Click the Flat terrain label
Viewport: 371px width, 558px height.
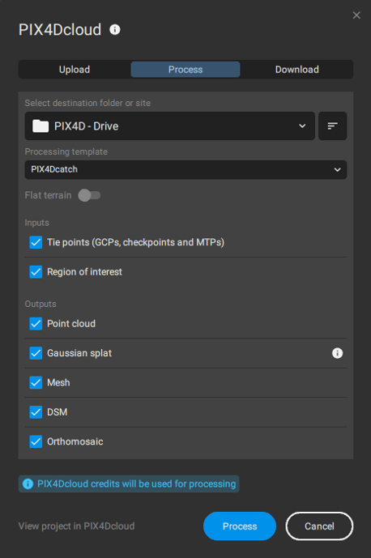(x=48, y=195)
